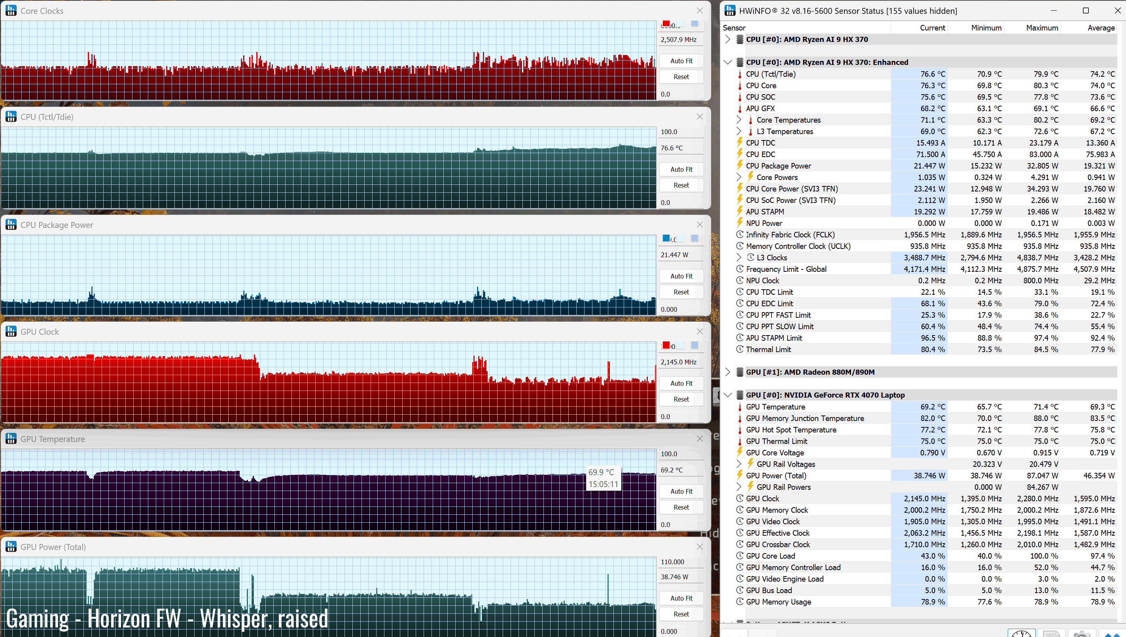Click the clock icon next to Infinity Fabric Clock (FCLK)
This screenshot has width=1126, height=637.
(740, 235)
